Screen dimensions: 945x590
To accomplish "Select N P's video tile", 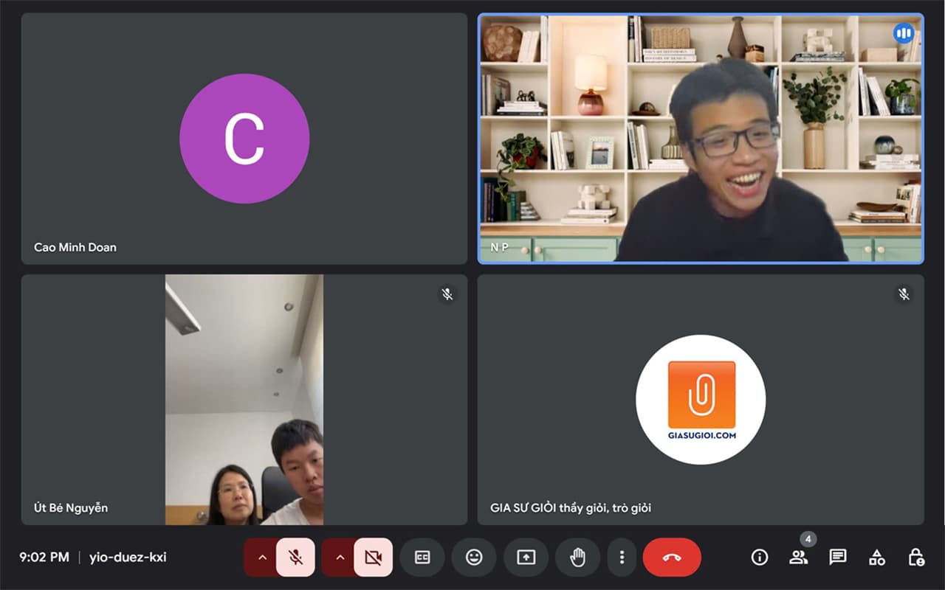I will pos(701,139).
